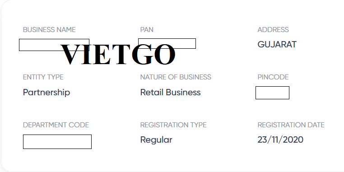The image size is (344, 172).
Task: Click the ADDRESS label
Action: (x=273, y=30)
